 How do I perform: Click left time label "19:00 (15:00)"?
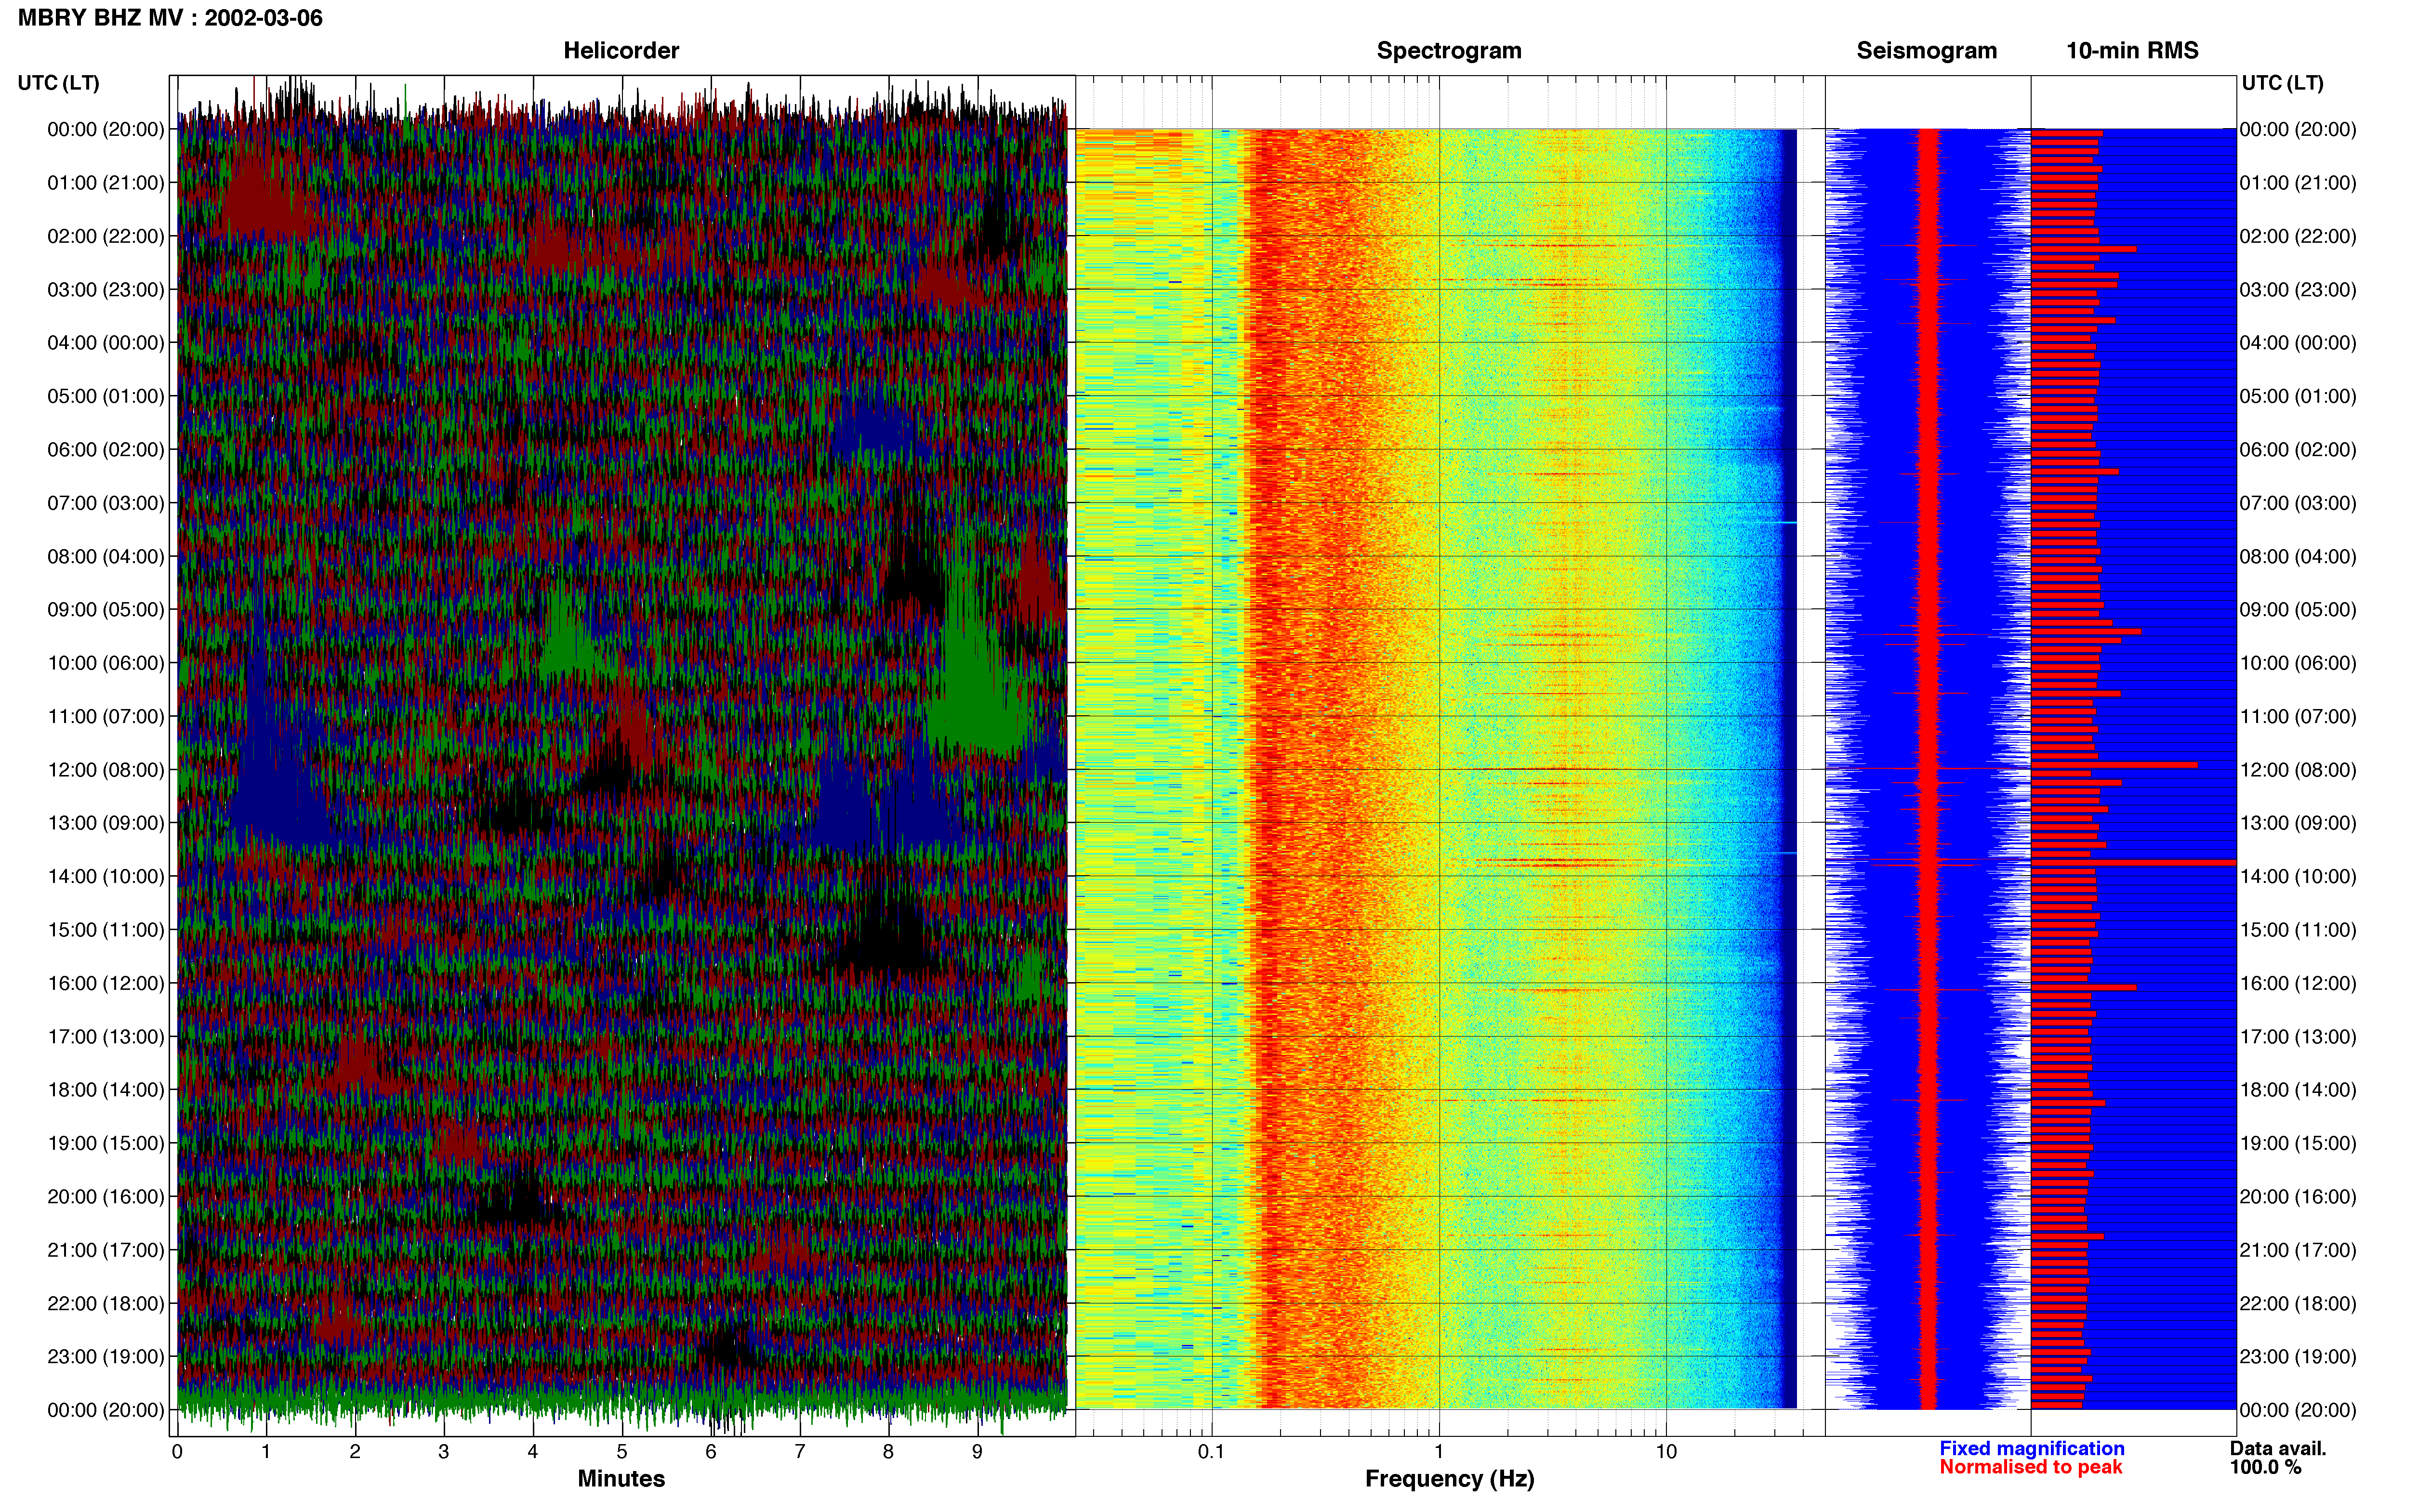coord(106,1143)
